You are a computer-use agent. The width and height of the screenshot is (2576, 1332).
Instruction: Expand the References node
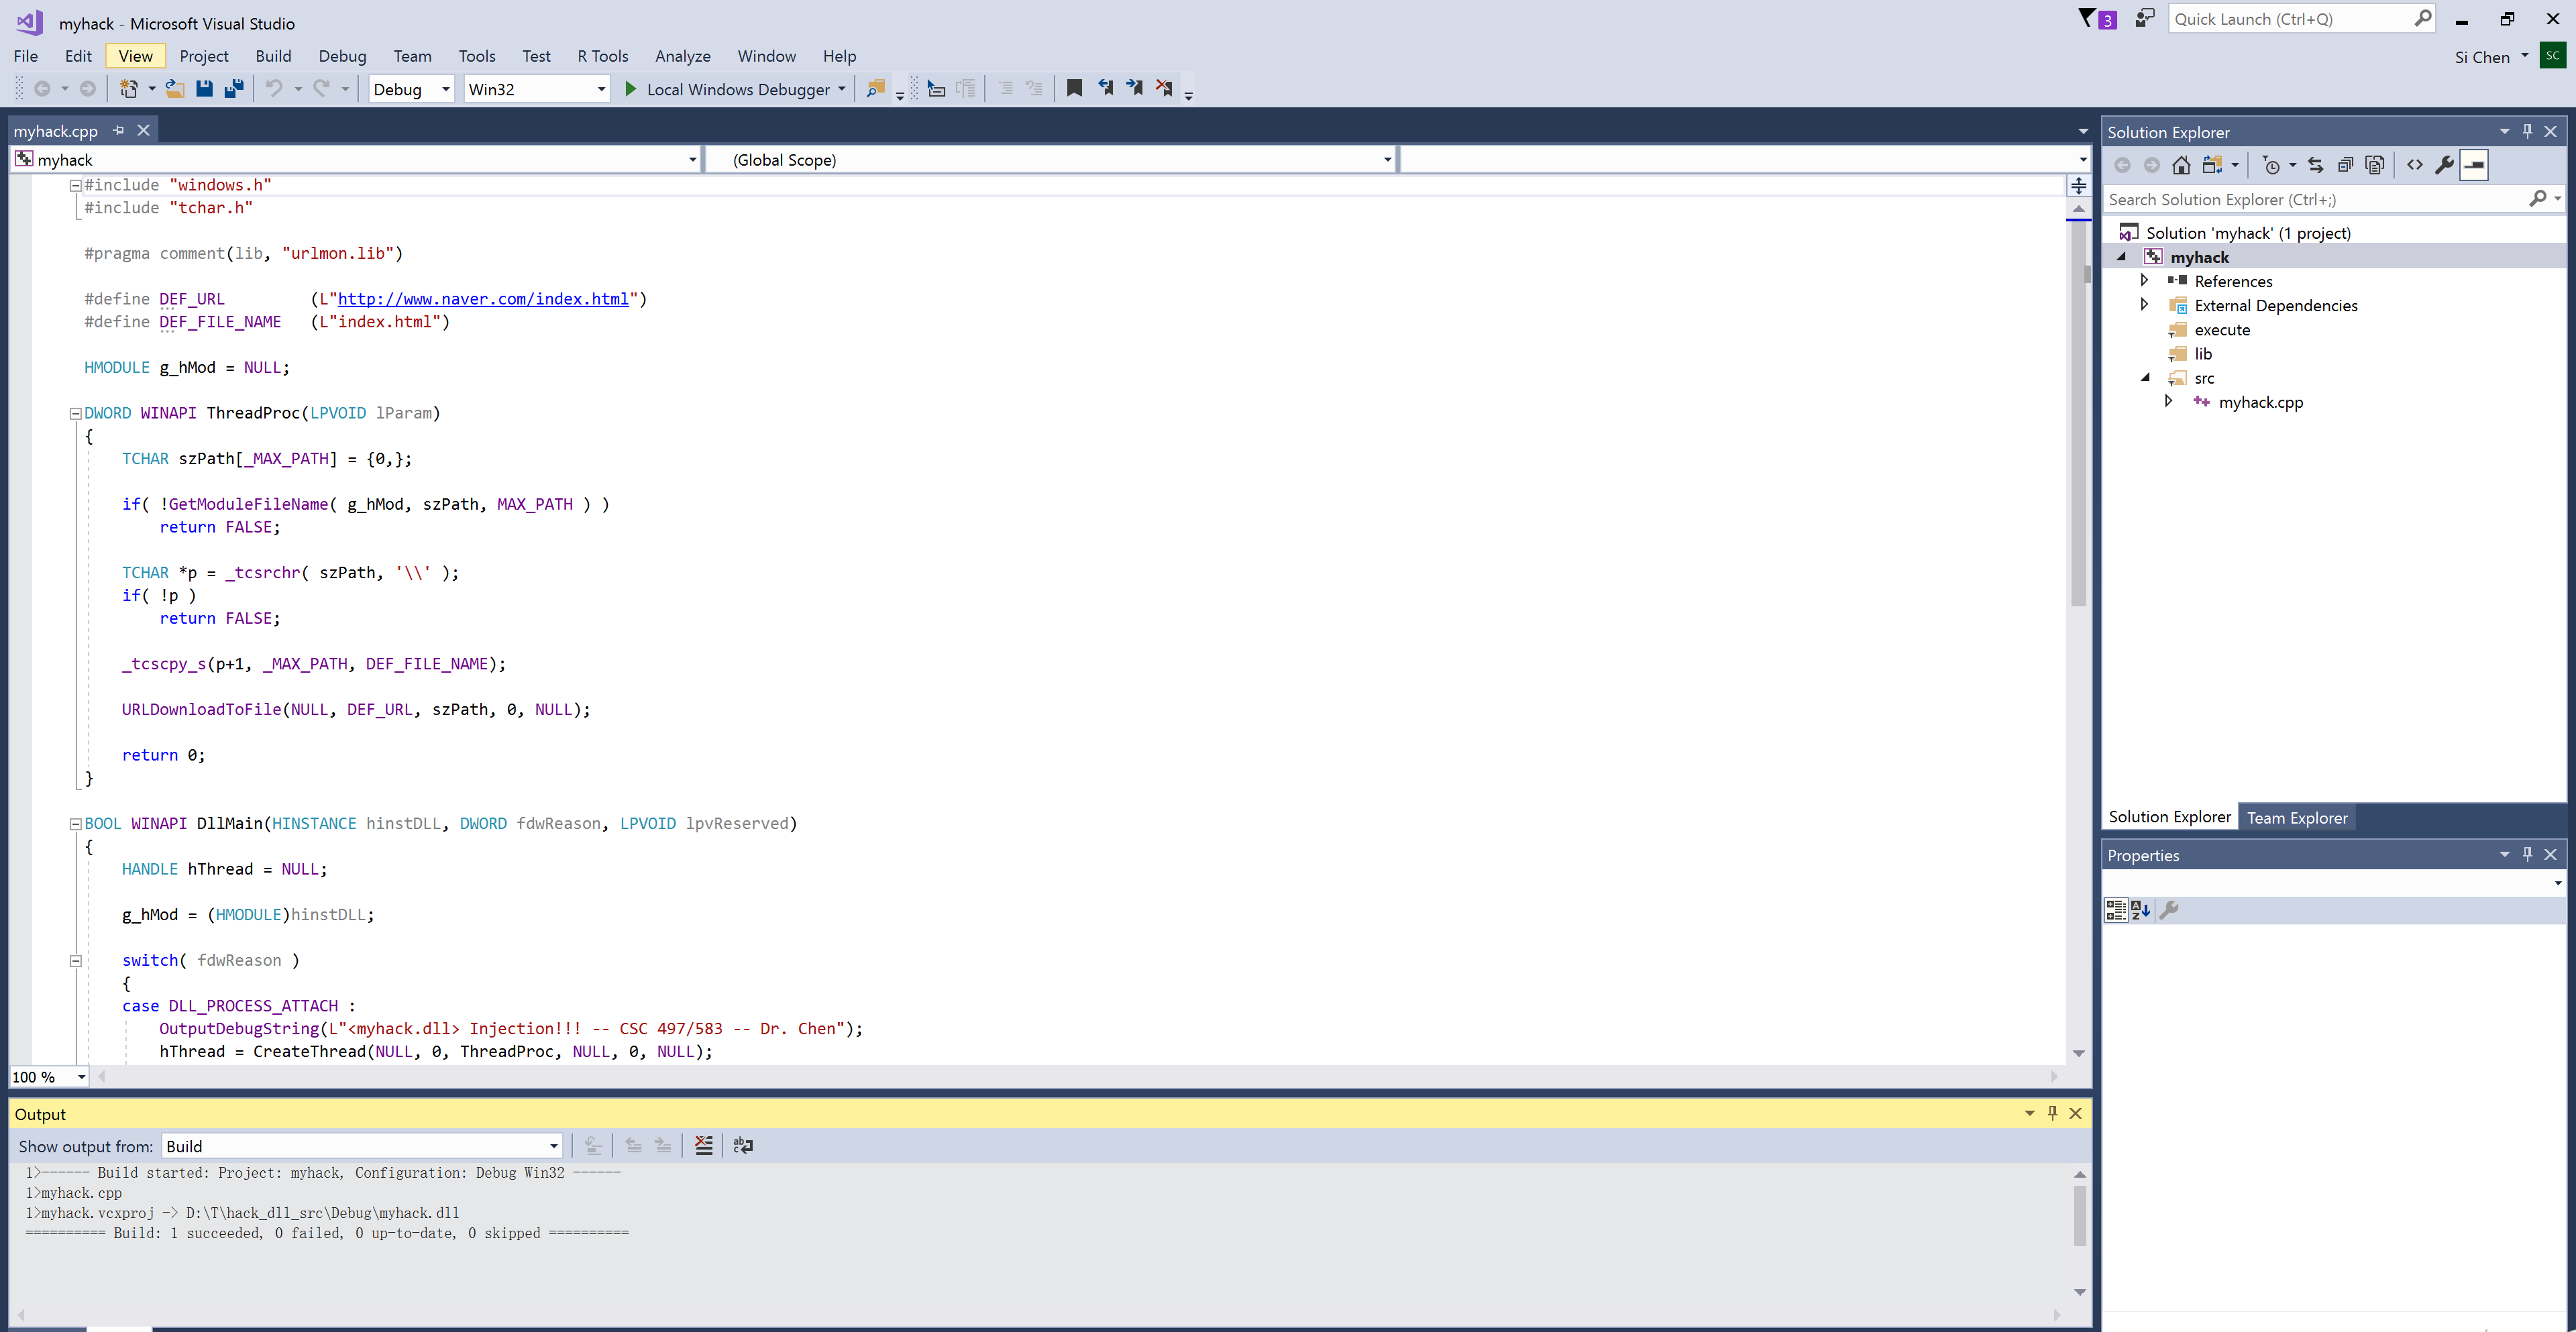(x=2144, y=281)
